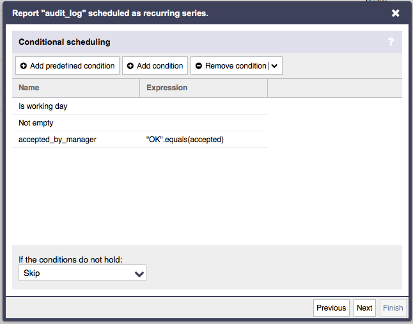Click the chevron in the Skip combo box
413x324 pixels.
pos(139,274)
